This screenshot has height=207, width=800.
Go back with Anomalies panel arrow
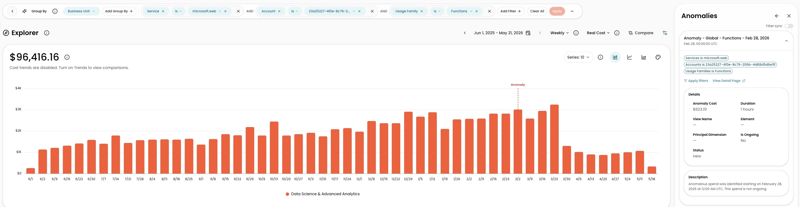coord(777,16)
